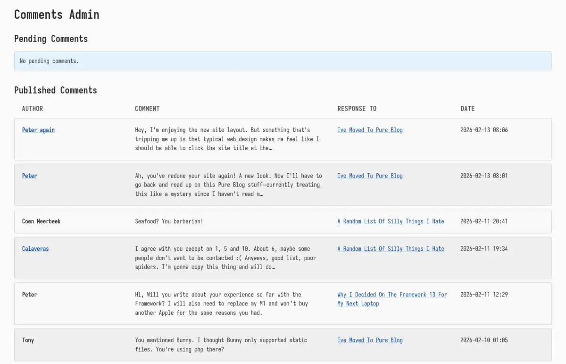Sort comments by the DATE column header
This screenshot has height=364, width=566.
point(467,109)
